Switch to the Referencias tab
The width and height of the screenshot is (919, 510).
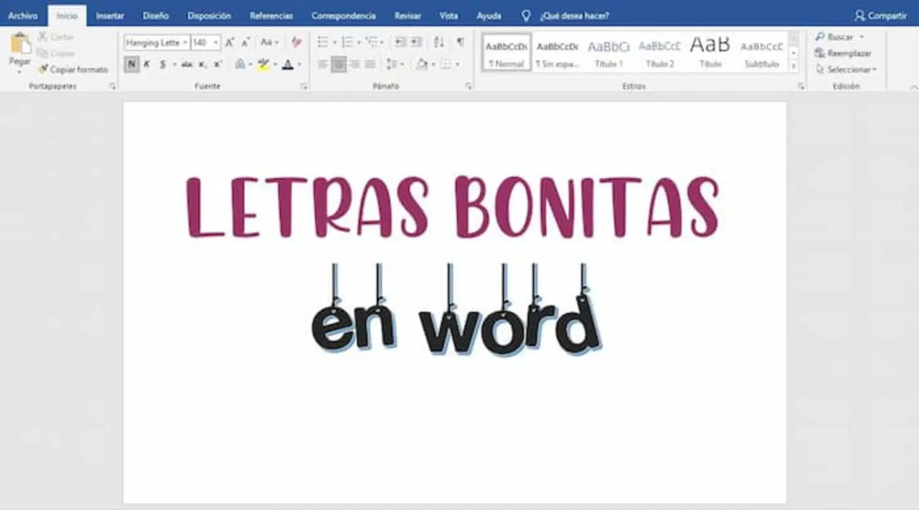point(271,16)
